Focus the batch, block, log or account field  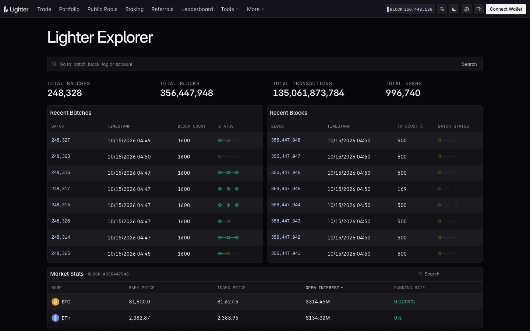point(252,64)
